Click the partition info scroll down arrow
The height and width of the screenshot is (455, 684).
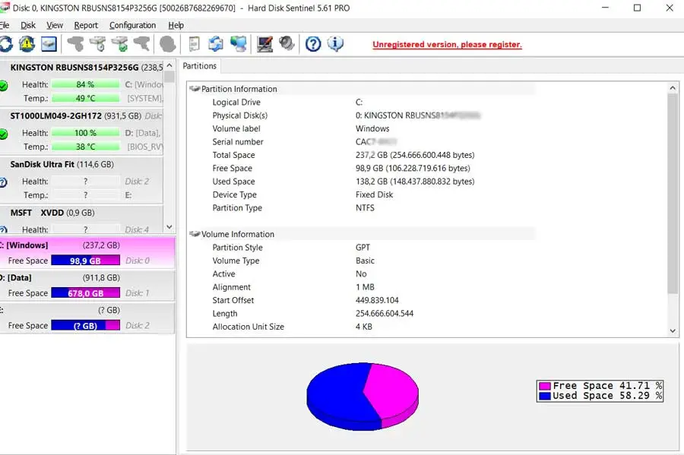point(673,330)
